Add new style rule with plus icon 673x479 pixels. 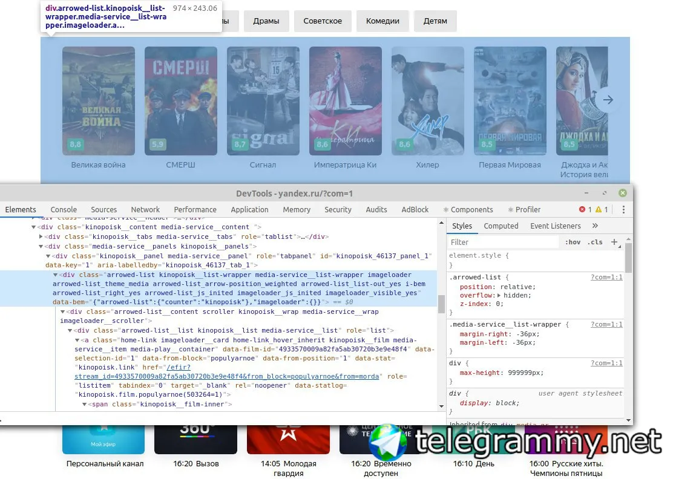(x=614, y=242)
